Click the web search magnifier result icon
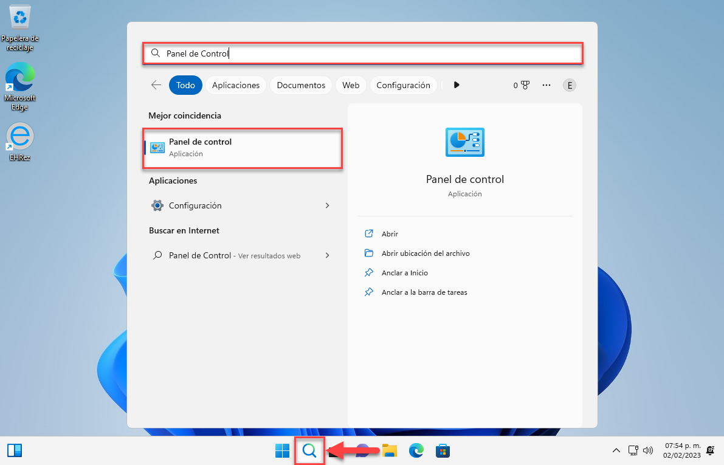 (x=157, y=255)
